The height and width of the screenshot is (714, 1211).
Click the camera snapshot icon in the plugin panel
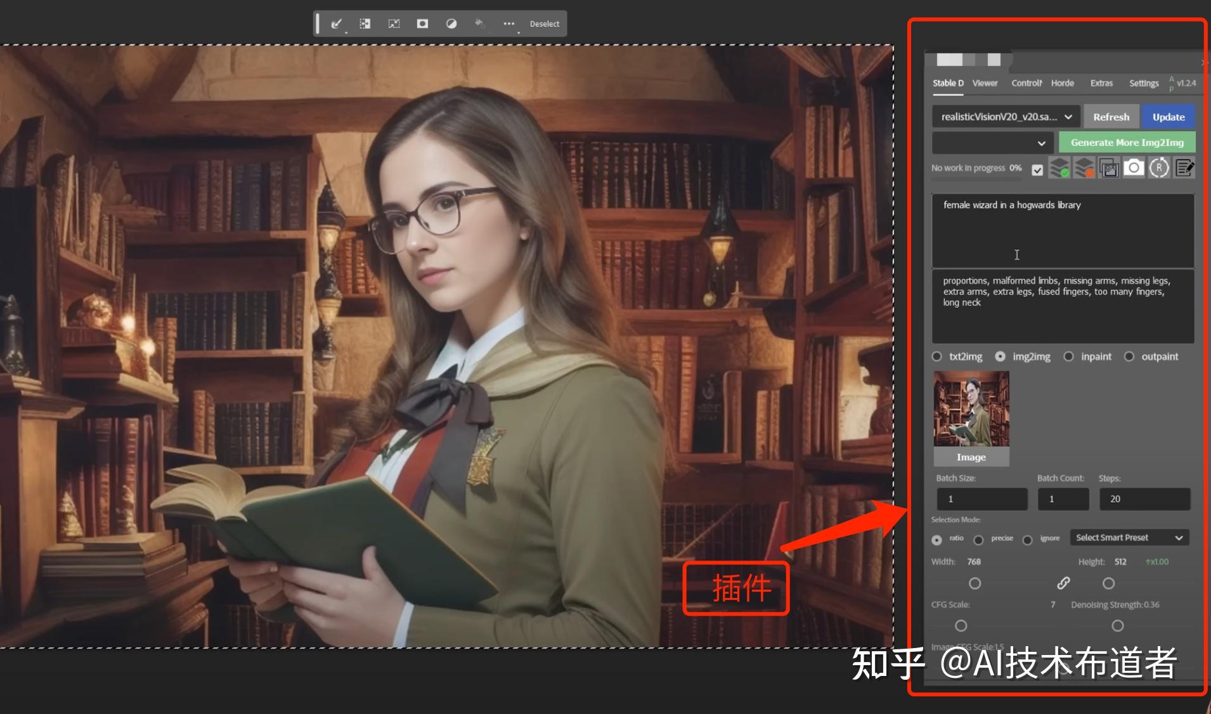pyautogui.click(x=1134, y=167)
